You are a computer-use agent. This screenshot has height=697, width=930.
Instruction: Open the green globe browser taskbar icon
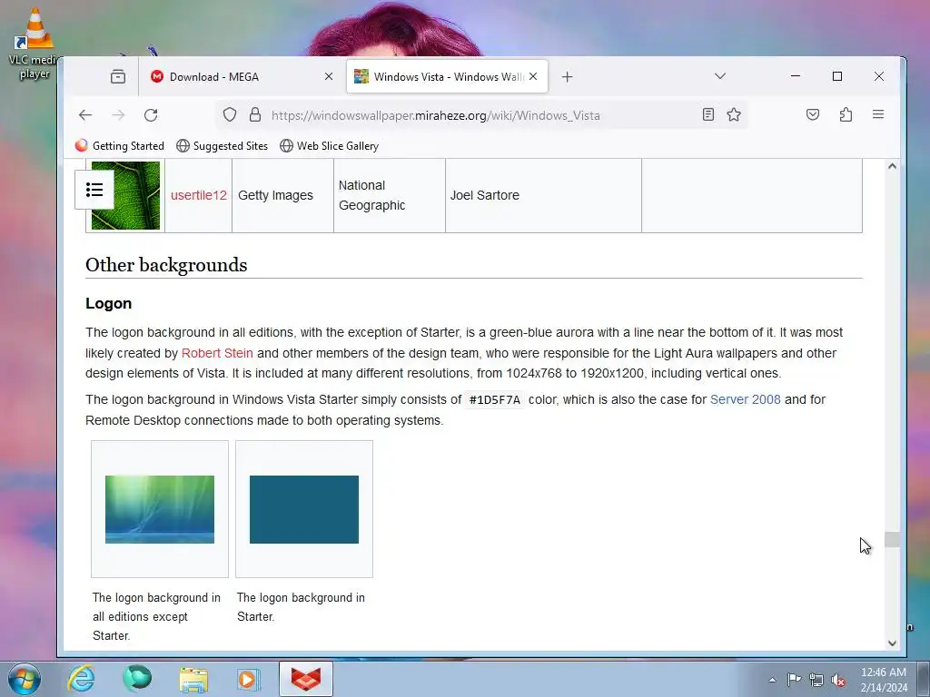[x=137, y=679]
